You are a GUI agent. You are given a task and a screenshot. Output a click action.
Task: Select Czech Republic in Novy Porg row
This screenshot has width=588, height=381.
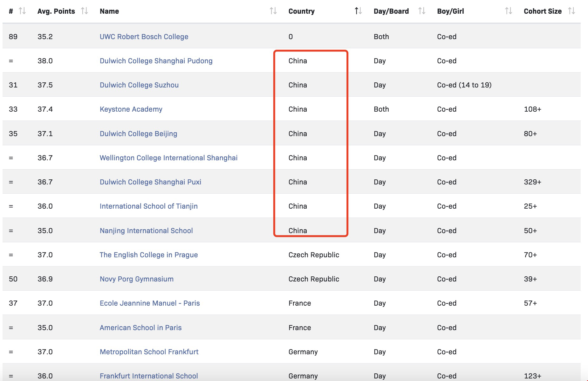point(314,279)
